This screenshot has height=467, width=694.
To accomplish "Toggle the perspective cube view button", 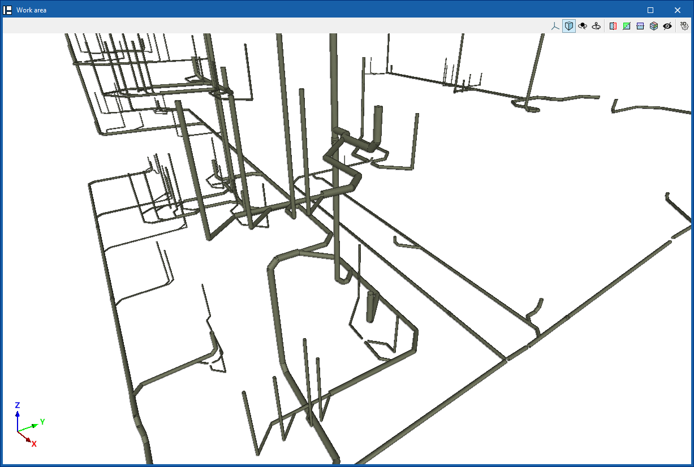I will click(569, 26).
